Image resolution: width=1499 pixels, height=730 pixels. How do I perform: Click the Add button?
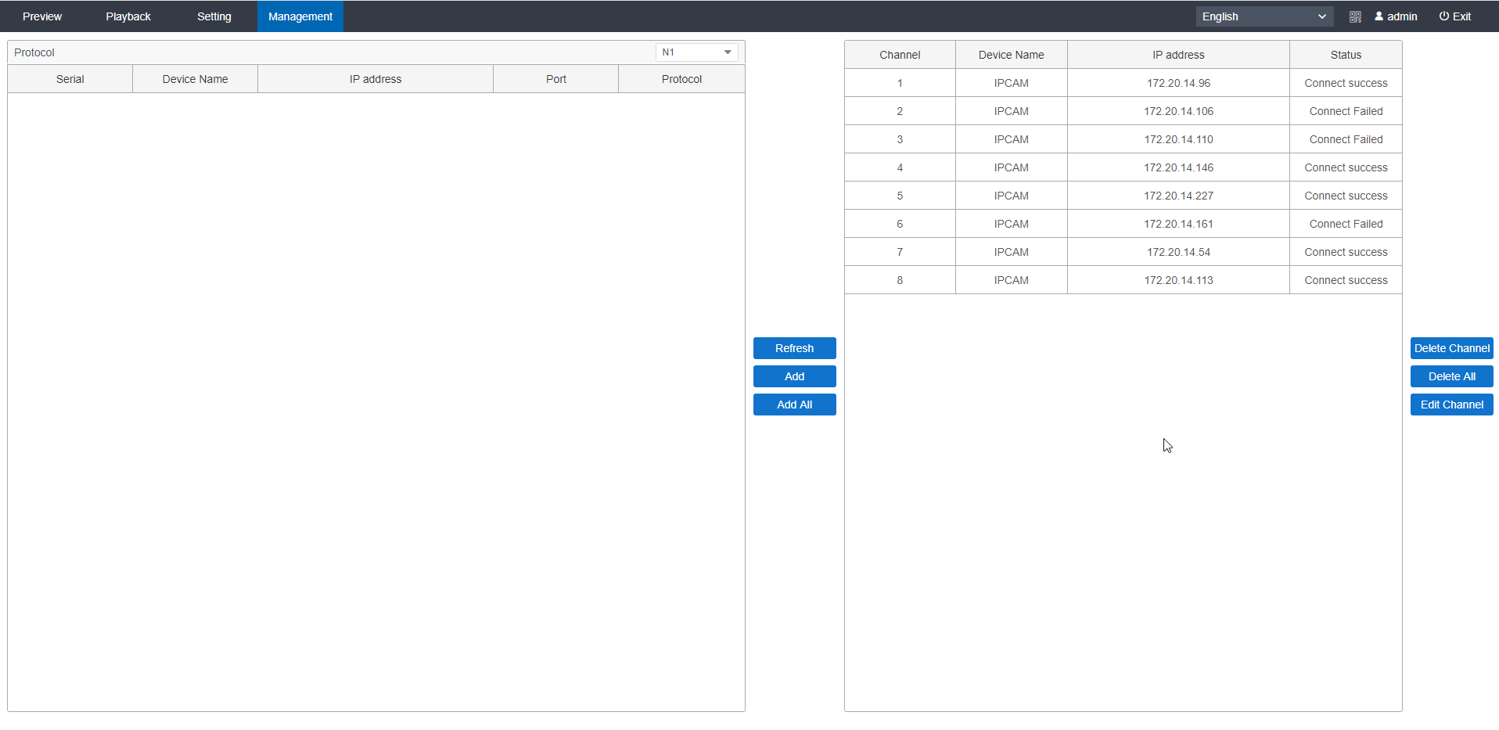pos(794,376)
